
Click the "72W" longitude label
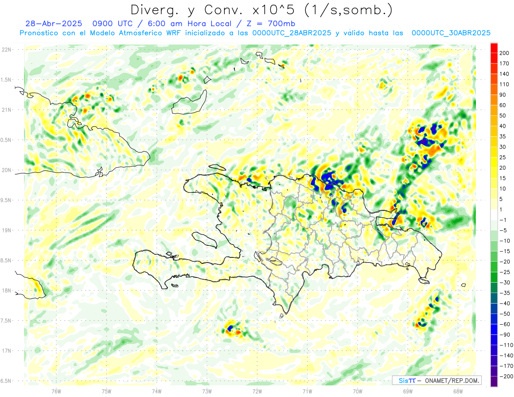coord(257,391)
